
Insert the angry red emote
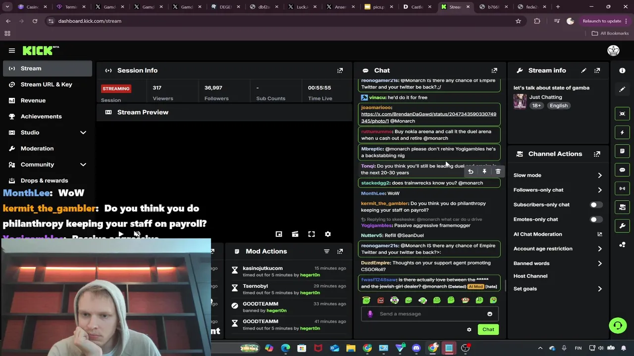point(380,300)
